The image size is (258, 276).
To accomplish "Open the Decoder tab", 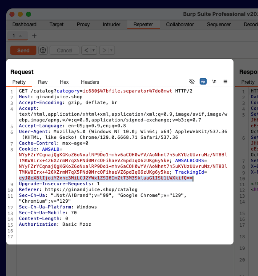I will point(251,24).
